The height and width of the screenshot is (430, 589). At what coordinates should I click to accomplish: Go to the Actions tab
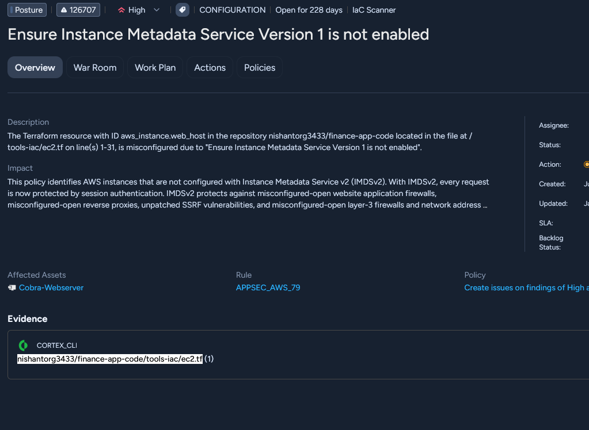(x=210, y=67)
